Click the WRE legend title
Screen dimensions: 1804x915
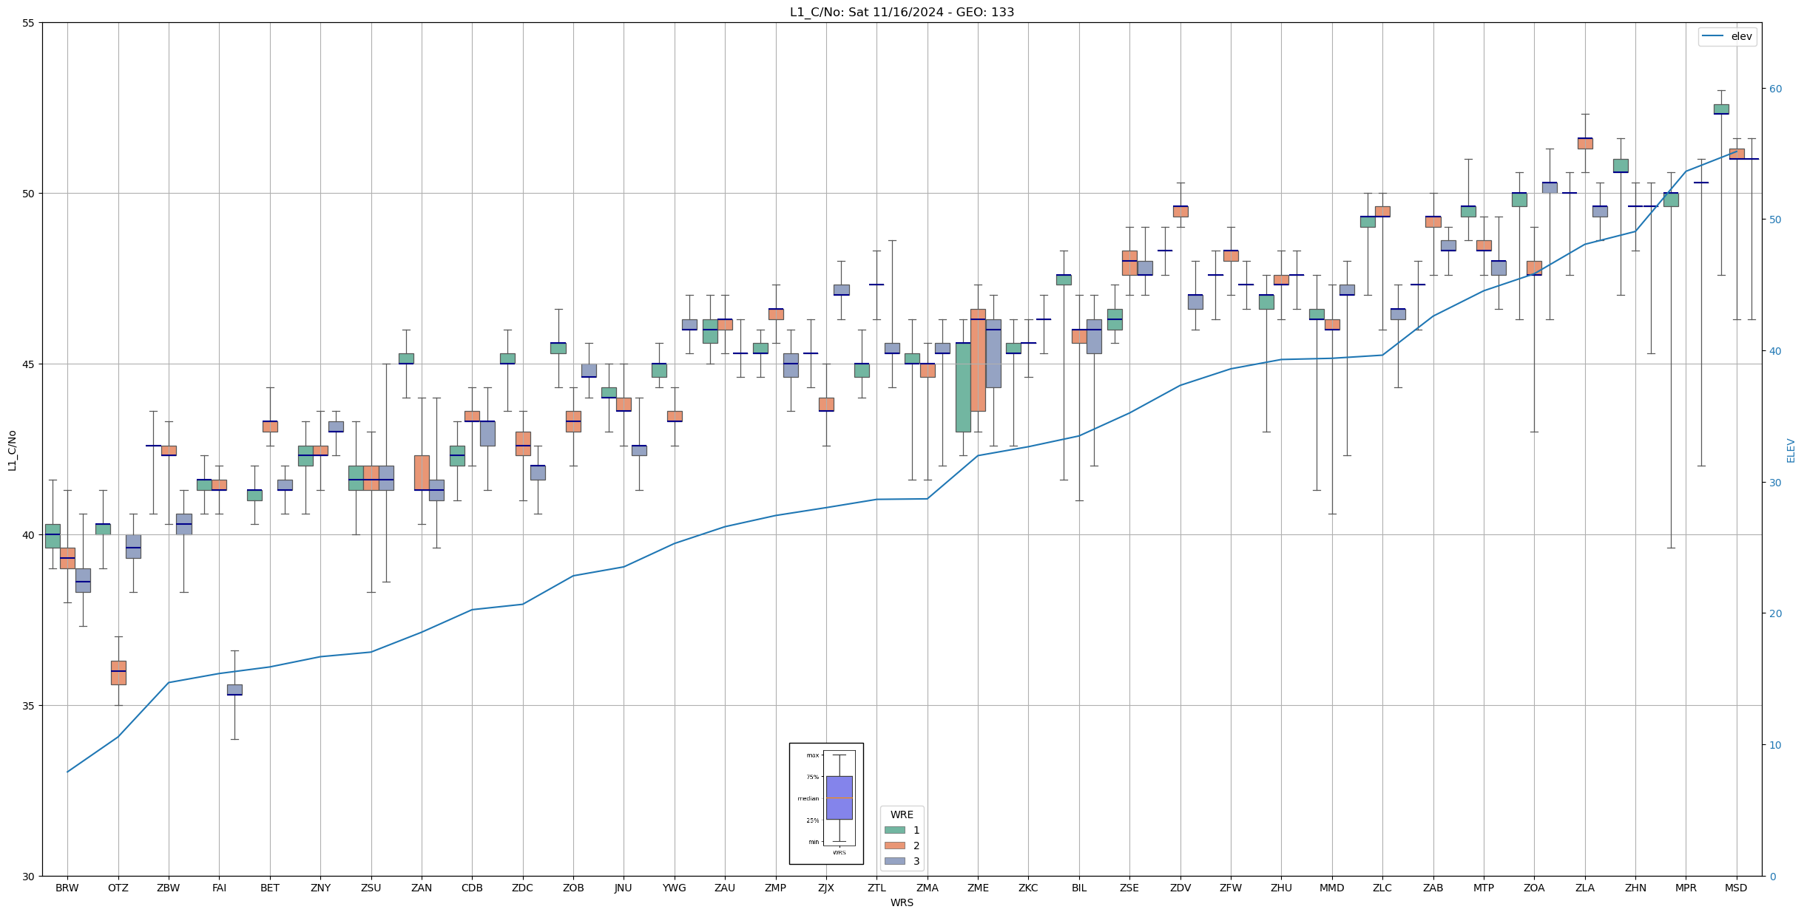(x=902, y=814)
